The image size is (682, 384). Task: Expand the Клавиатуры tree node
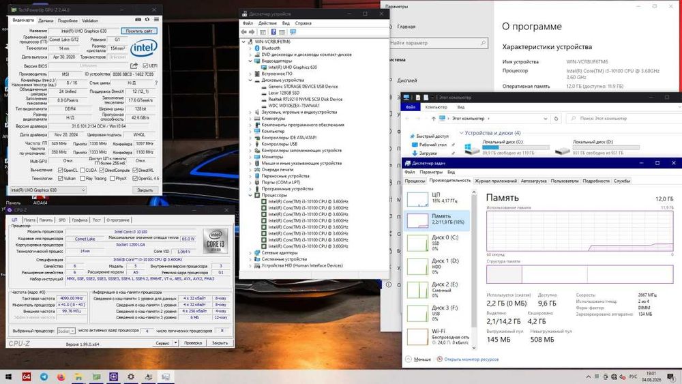(250, 118)
